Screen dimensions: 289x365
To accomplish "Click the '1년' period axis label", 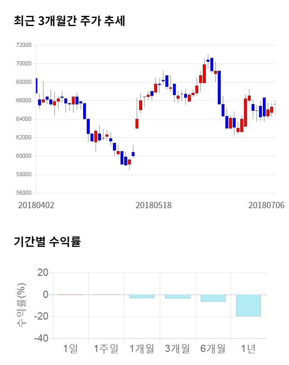I will pyautogui.click(x=248, y=348).
